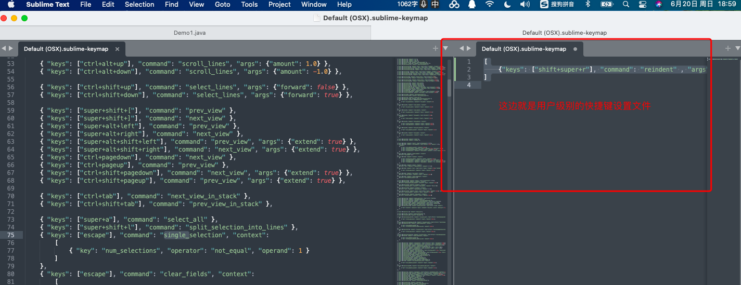Open the Goto menu
Image resolution: width=741 pixels, height=285 pixels.
coord(223,4)
